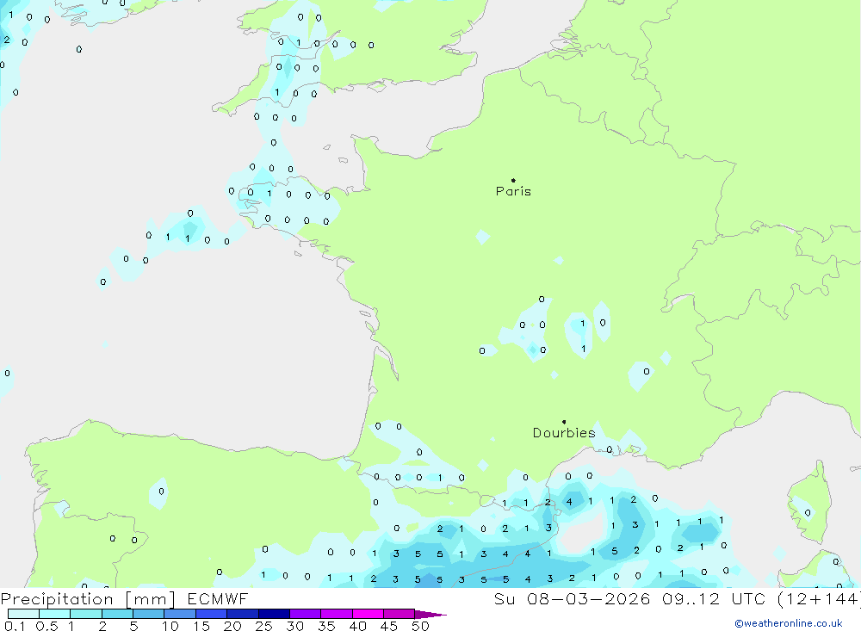Select the 0.1–0.5 mm legend color swatch

coord(23,614)
